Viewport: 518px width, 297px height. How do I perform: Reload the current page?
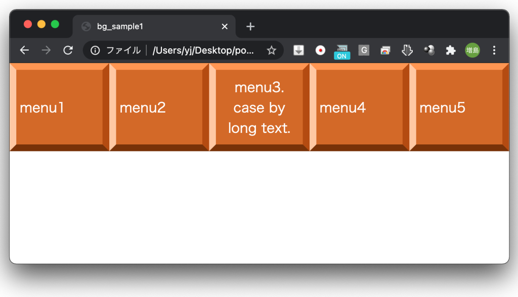coord(68,50)
